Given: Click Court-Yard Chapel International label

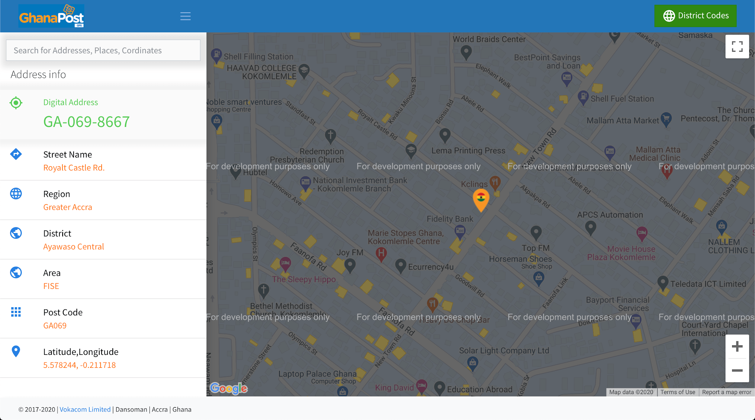Looking at the screenshot, I should [x=715, y=329].
